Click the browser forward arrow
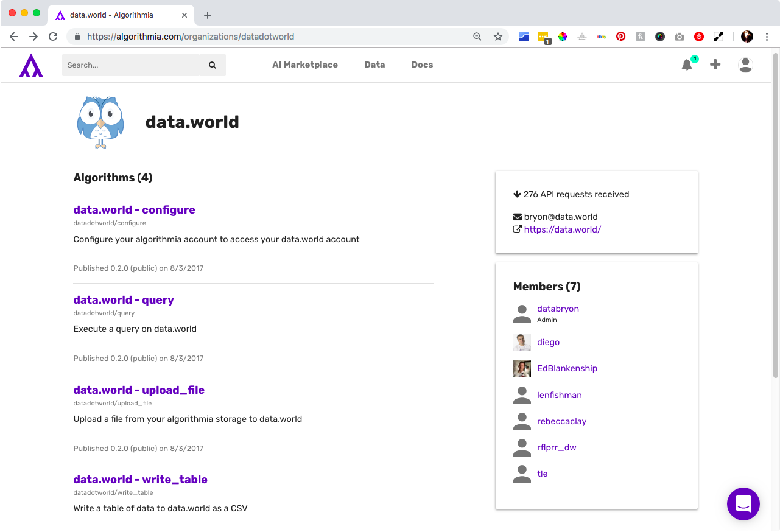 click(x=33, y=37)
